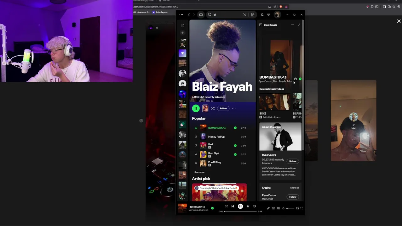Image resolution: width=402 pixels, height=226 pixels.
Task: Open the artist page current track thumbnail
Action: [205, 108]
